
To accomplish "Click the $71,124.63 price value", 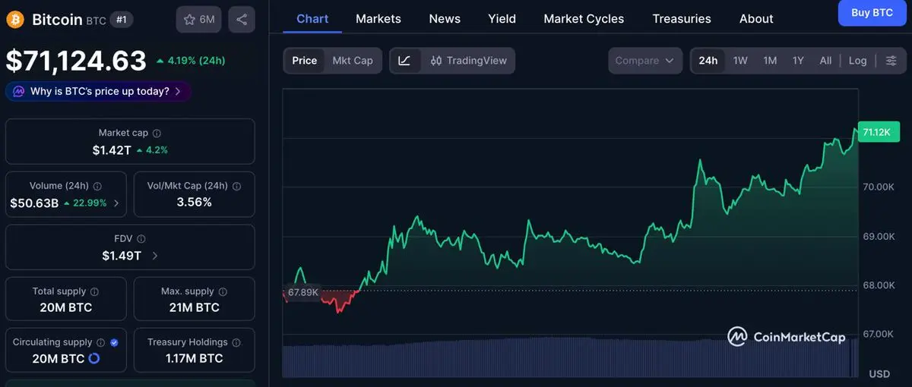I will (76, 61).
